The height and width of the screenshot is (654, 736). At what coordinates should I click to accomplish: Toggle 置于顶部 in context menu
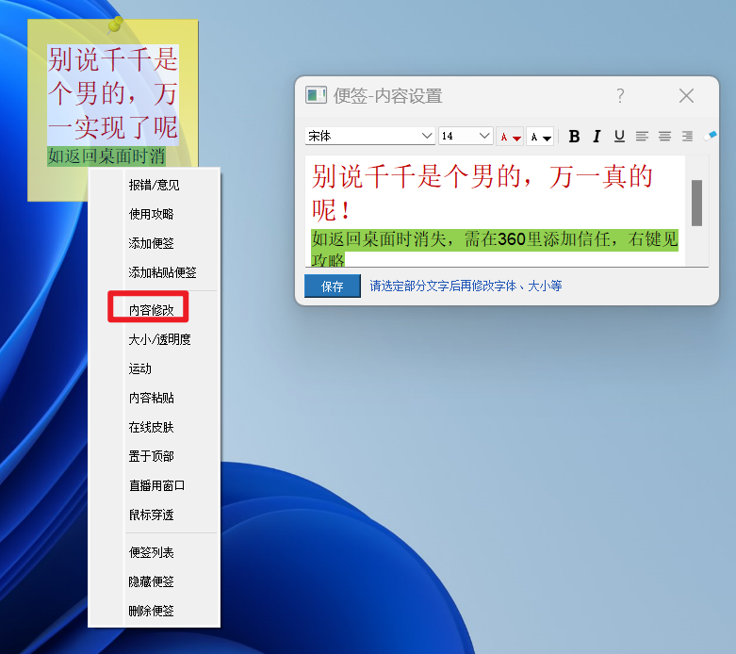pyautogui.click(x=151, y=456)
